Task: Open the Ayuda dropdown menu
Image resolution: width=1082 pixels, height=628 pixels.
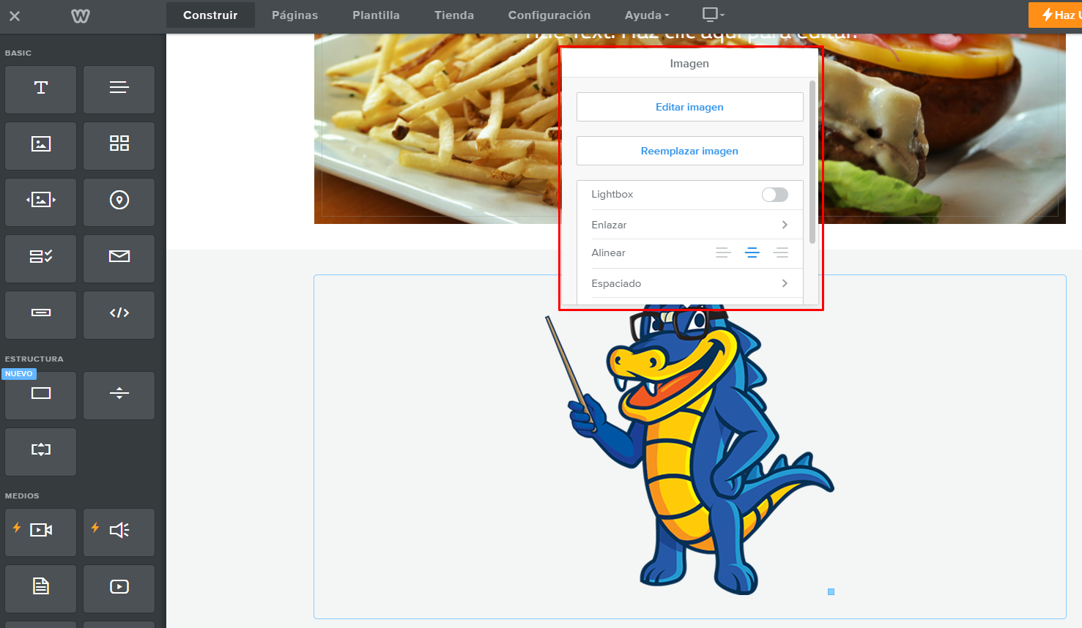Action: (647, 15)
